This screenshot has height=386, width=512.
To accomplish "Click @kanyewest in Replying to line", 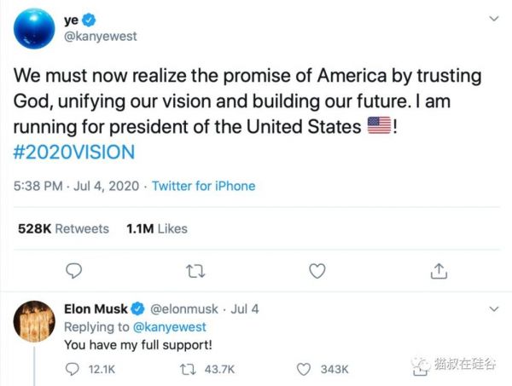I will coord(169,327).
